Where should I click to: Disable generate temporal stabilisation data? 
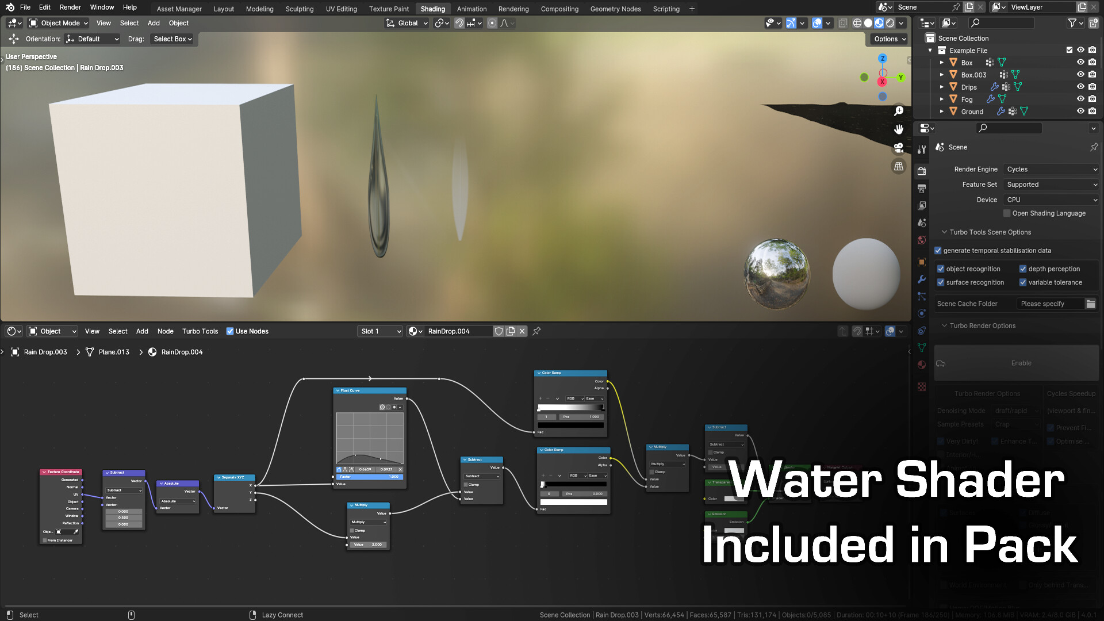[938, 250]
